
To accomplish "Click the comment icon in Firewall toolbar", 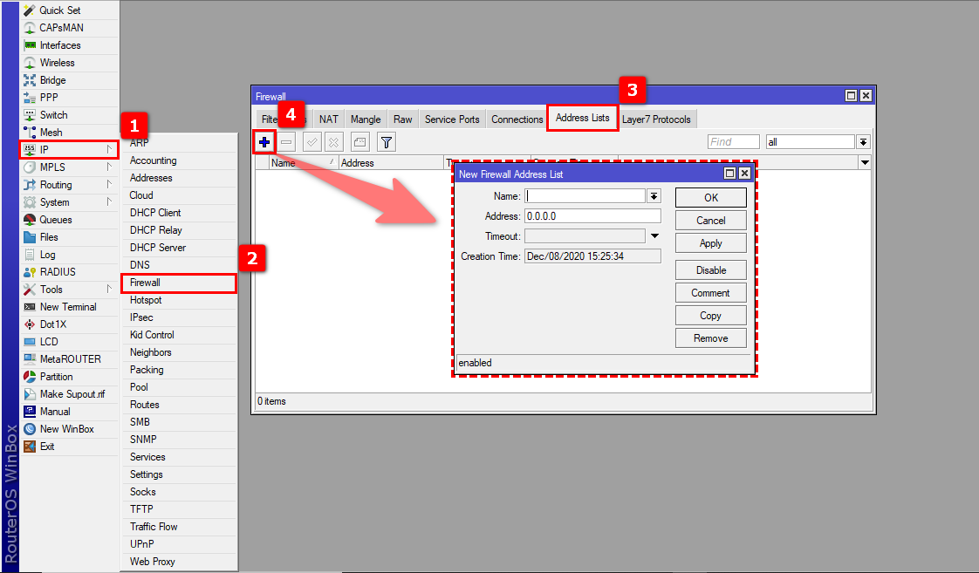I will tap(360, 141).
